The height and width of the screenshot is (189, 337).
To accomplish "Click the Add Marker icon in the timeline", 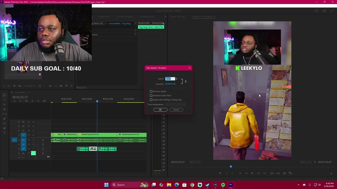I will click(32, 101).
